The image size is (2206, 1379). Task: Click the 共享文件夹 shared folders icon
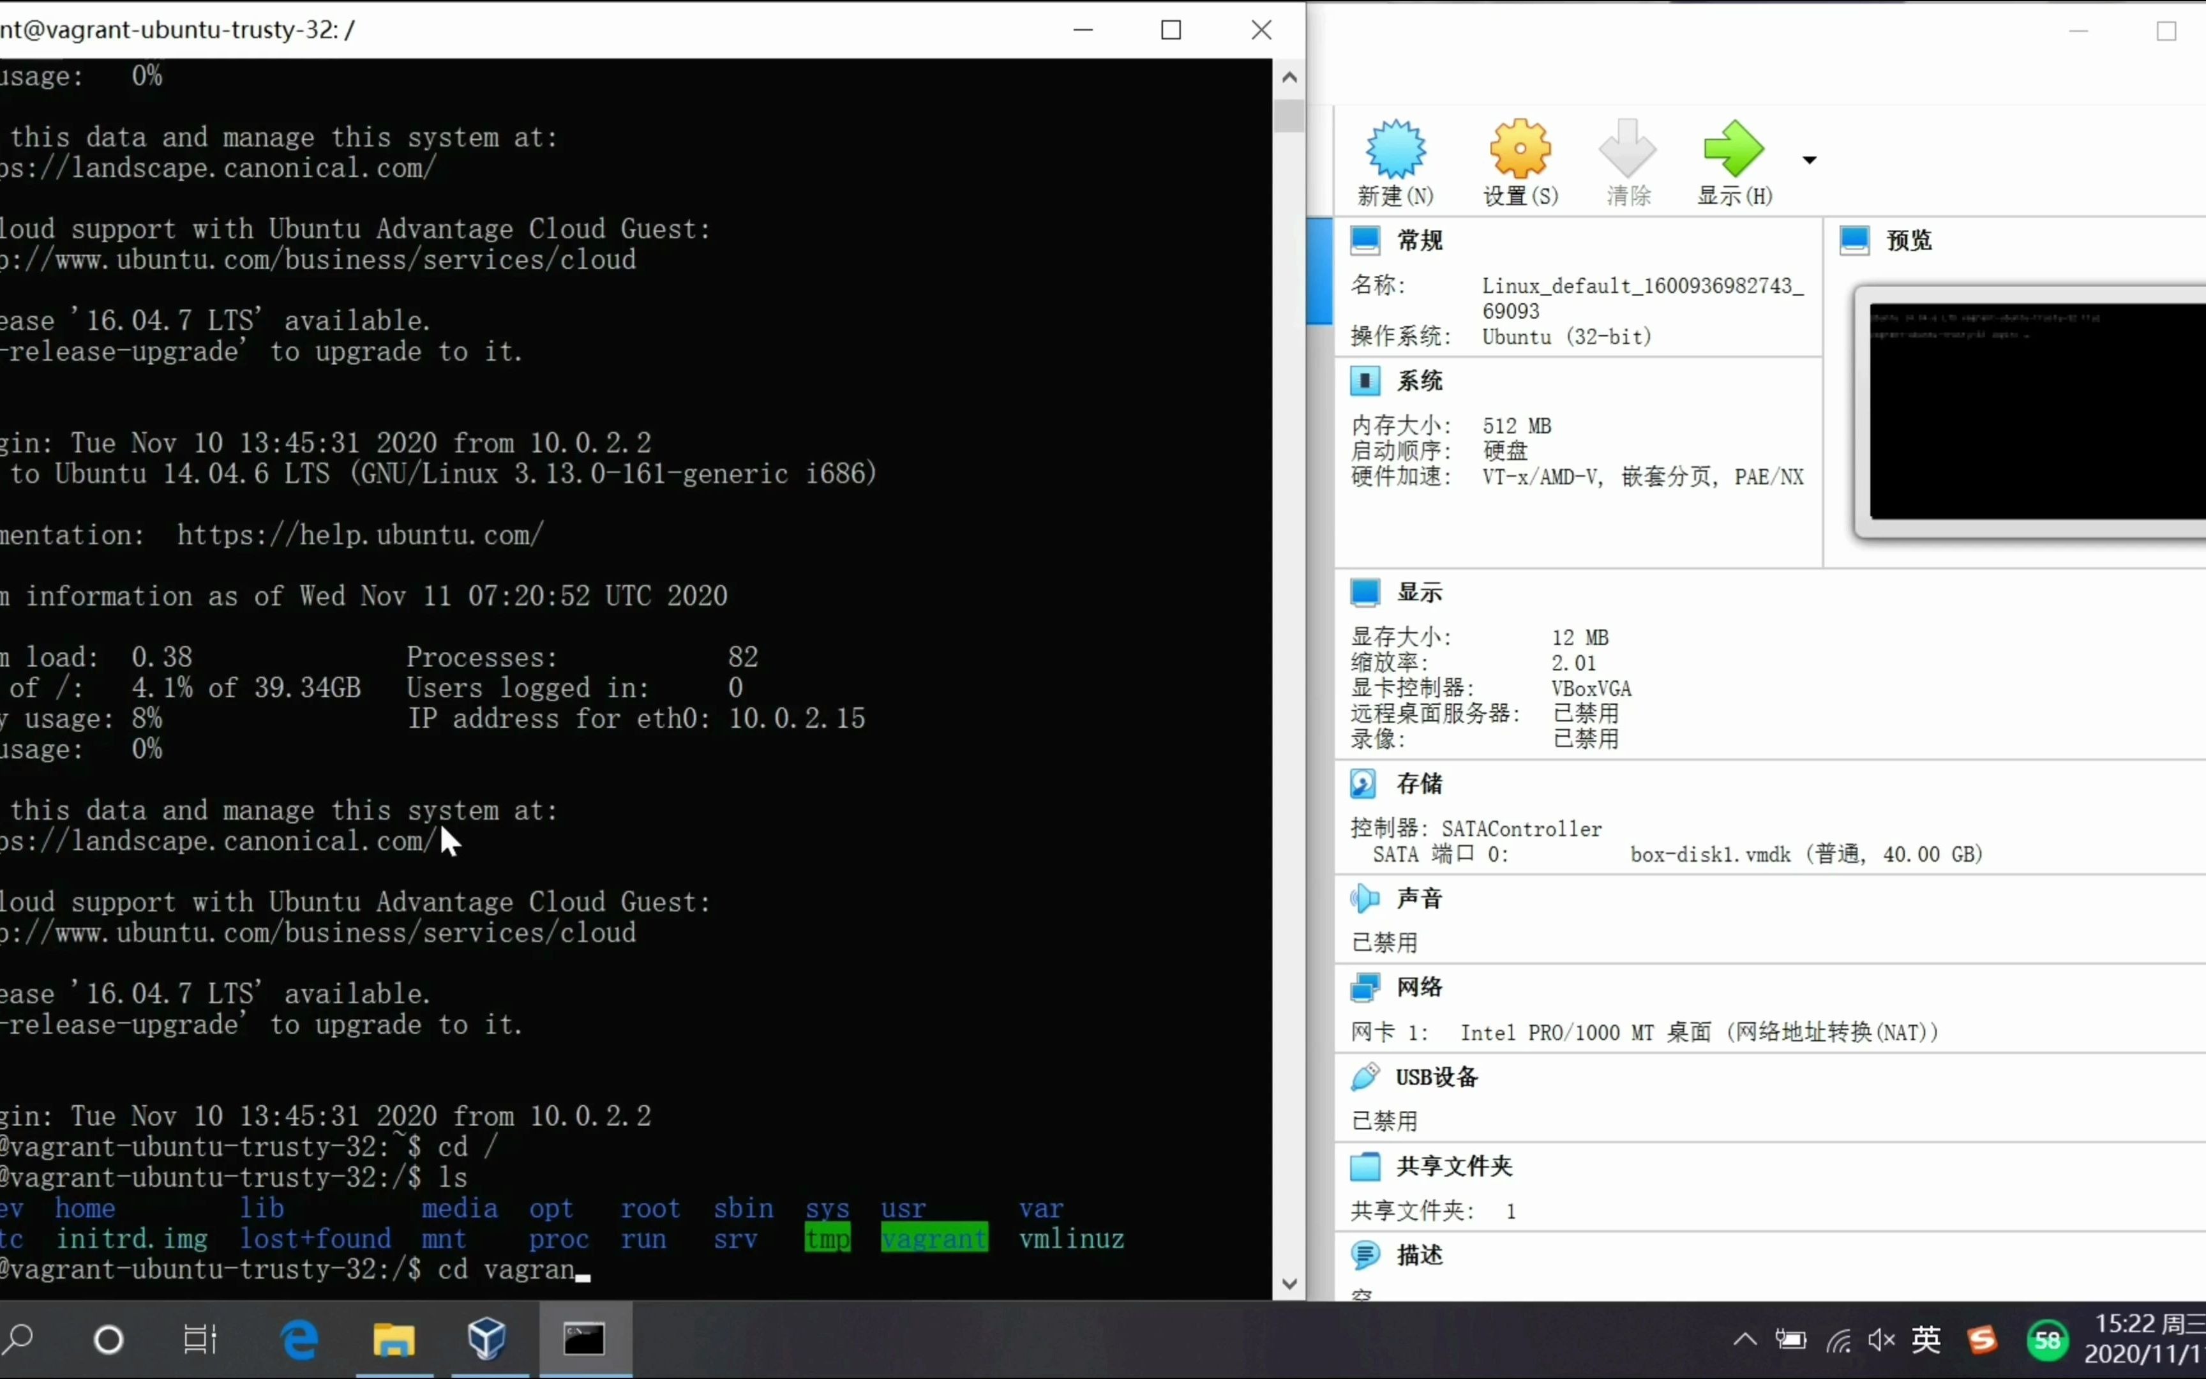1367,1166
